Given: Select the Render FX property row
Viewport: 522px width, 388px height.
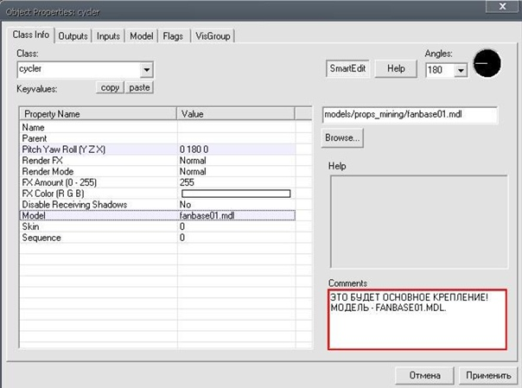Looking at the screenshot, I should 158,161.
